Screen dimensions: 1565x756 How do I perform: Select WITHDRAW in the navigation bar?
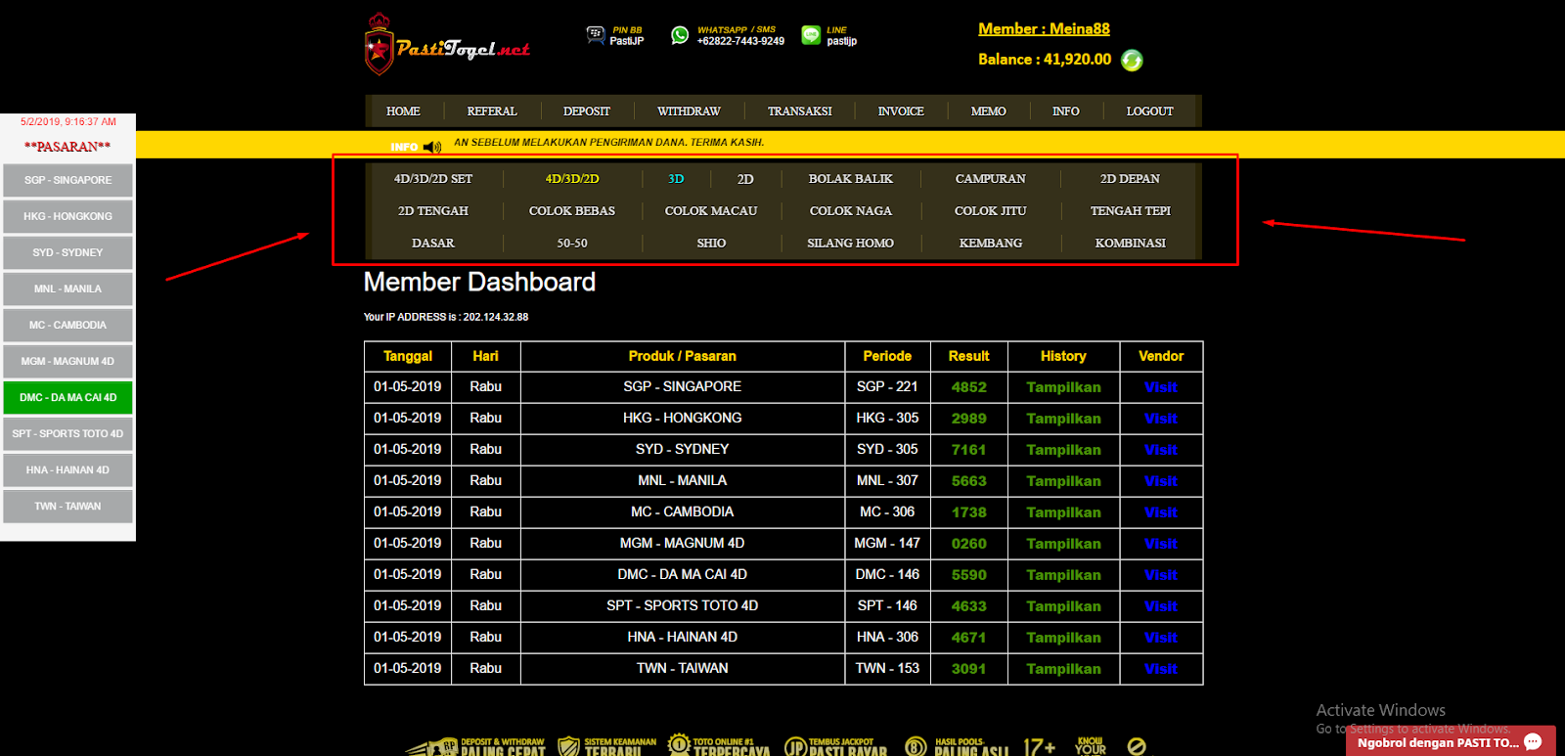click(x=689, y=111)
